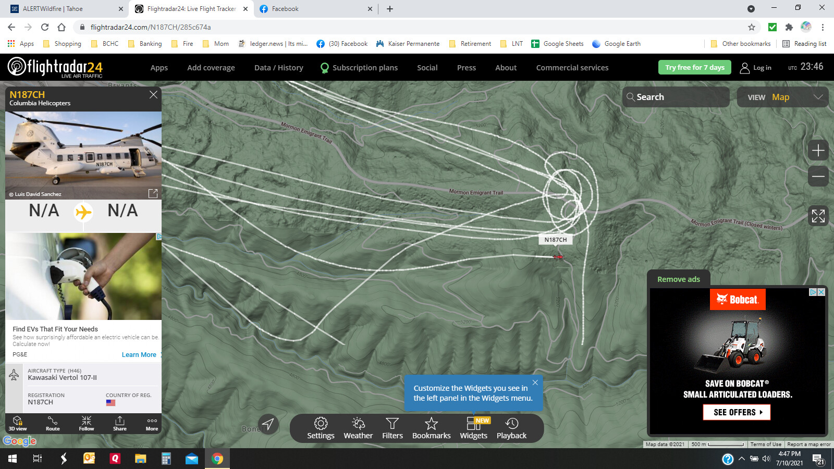Follow the N187CH helicopter
The width and height of the screenshot is (834, 469).
click(x=87, y=423)
